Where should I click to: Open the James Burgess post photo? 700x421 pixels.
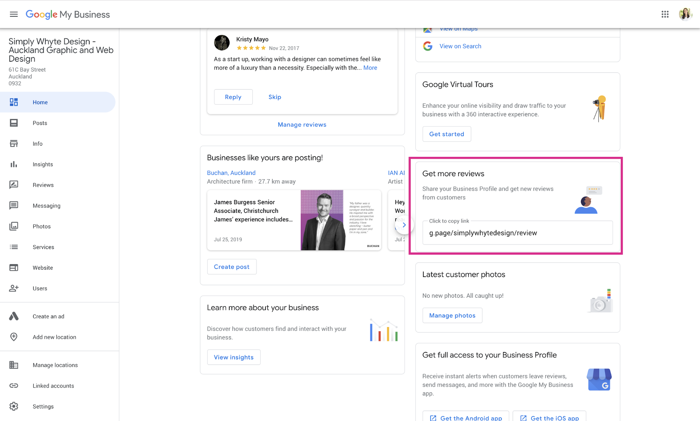(341, 220)
